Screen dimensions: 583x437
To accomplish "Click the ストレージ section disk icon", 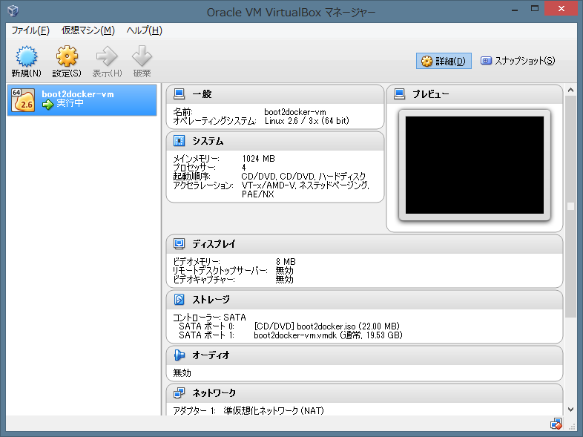I will 179,300.
